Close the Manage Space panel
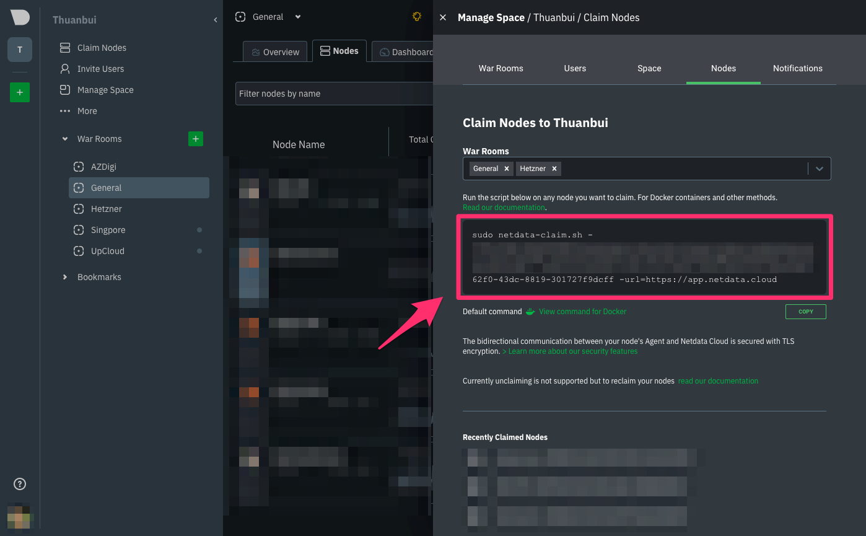Image resolution: width=866 pixels, height=536 pixels. [x=443, y=17]
